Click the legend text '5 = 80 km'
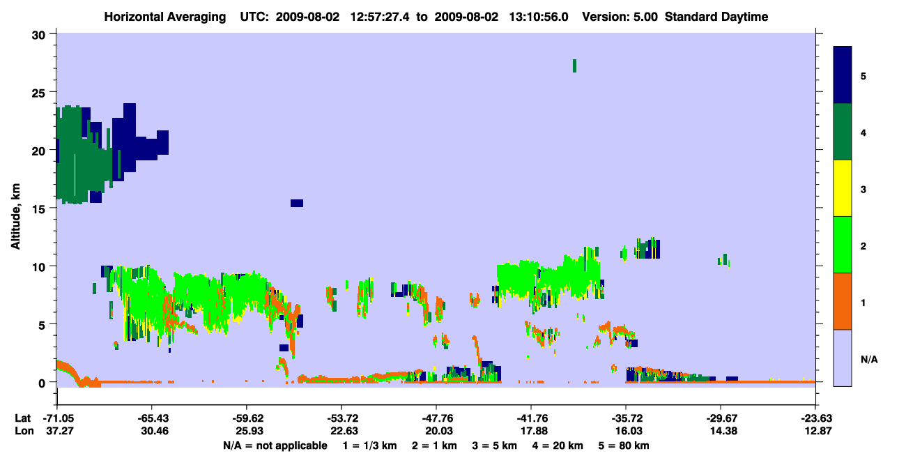 coord(624,445)
